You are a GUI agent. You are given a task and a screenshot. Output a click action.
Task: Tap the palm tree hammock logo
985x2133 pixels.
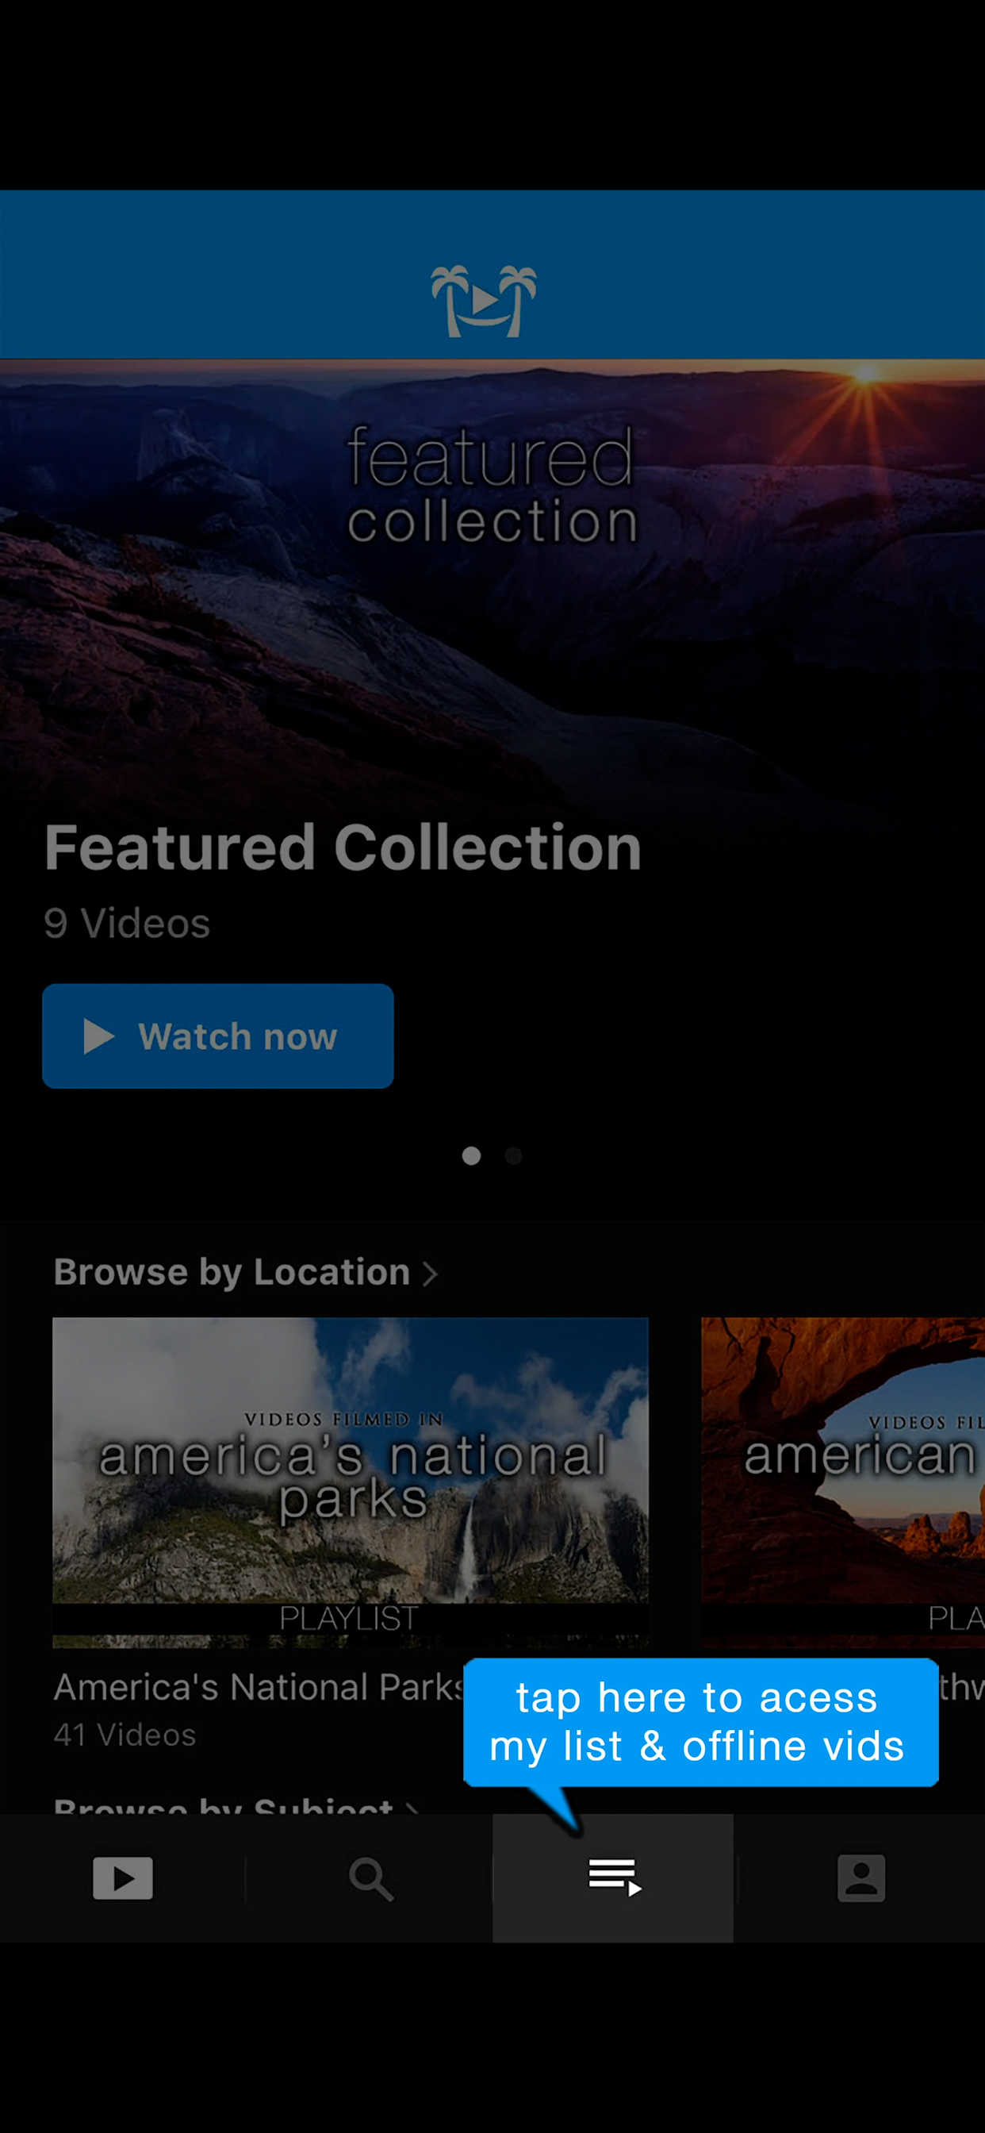(485, 301)
